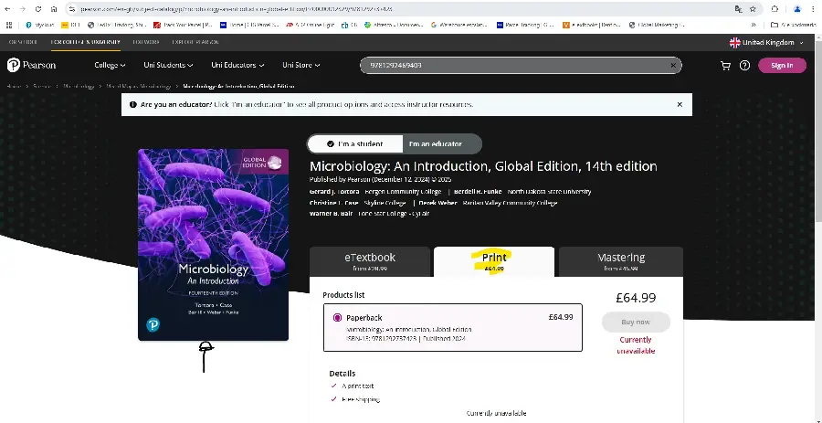This screenshot has width=822, height=423.
Task: Click the Gerard J. Tortora author name
Action: 334,191
